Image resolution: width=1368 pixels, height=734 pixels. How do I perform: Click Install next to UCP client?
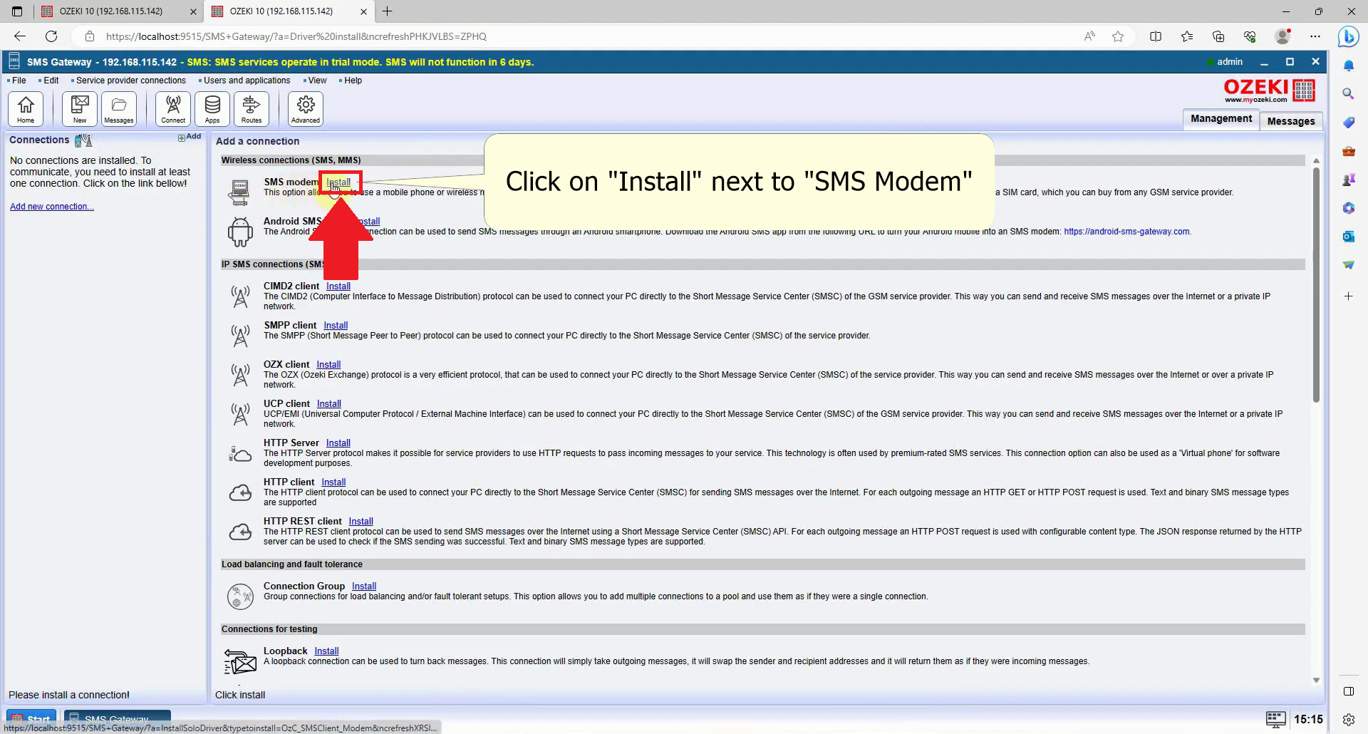click(329, 404)
